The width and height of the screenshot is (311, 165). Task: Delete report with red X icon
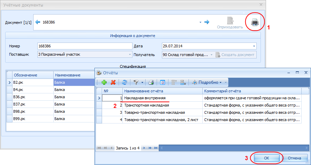[x=113, y=82]
